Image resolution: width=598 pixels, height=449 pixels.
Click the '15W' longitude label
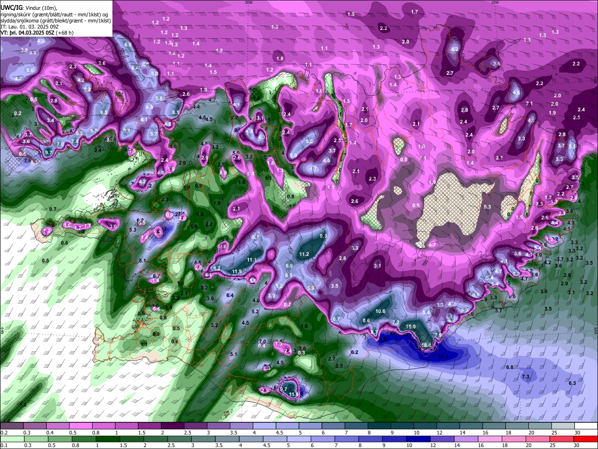[495, 2]
